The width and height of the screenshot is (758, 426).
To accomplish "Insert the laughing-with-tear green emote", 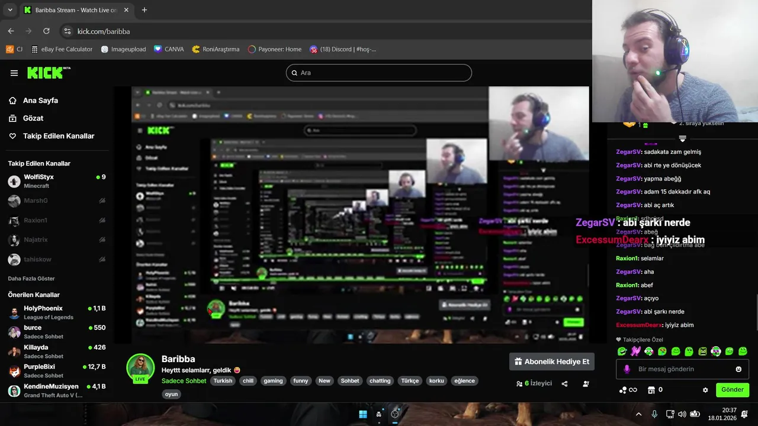I will point(622,351).
